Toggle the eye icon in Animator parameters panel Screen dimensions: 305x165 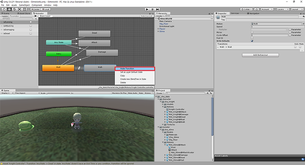tap(36, 16)
